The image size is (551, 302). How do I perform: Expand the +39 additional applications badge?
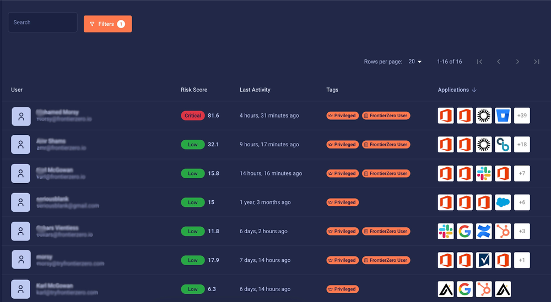522,116
